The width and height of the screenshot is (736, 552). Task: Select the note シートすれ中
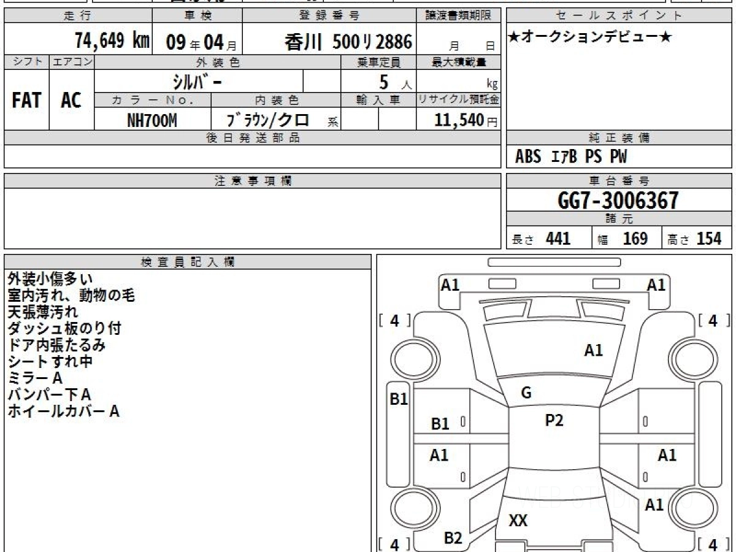pyautogui.click(x=50, y=362)
